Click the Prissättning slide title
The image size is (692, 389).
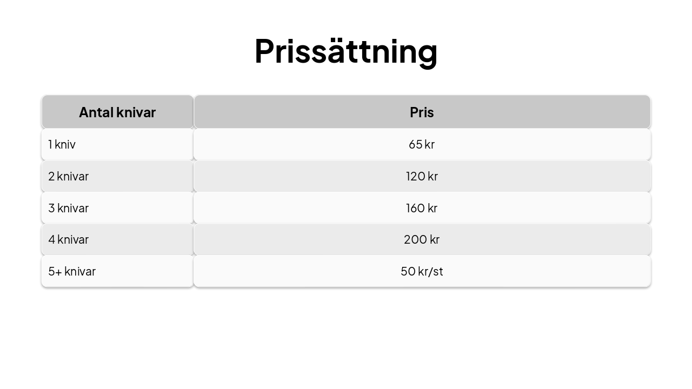click(345, 51)
